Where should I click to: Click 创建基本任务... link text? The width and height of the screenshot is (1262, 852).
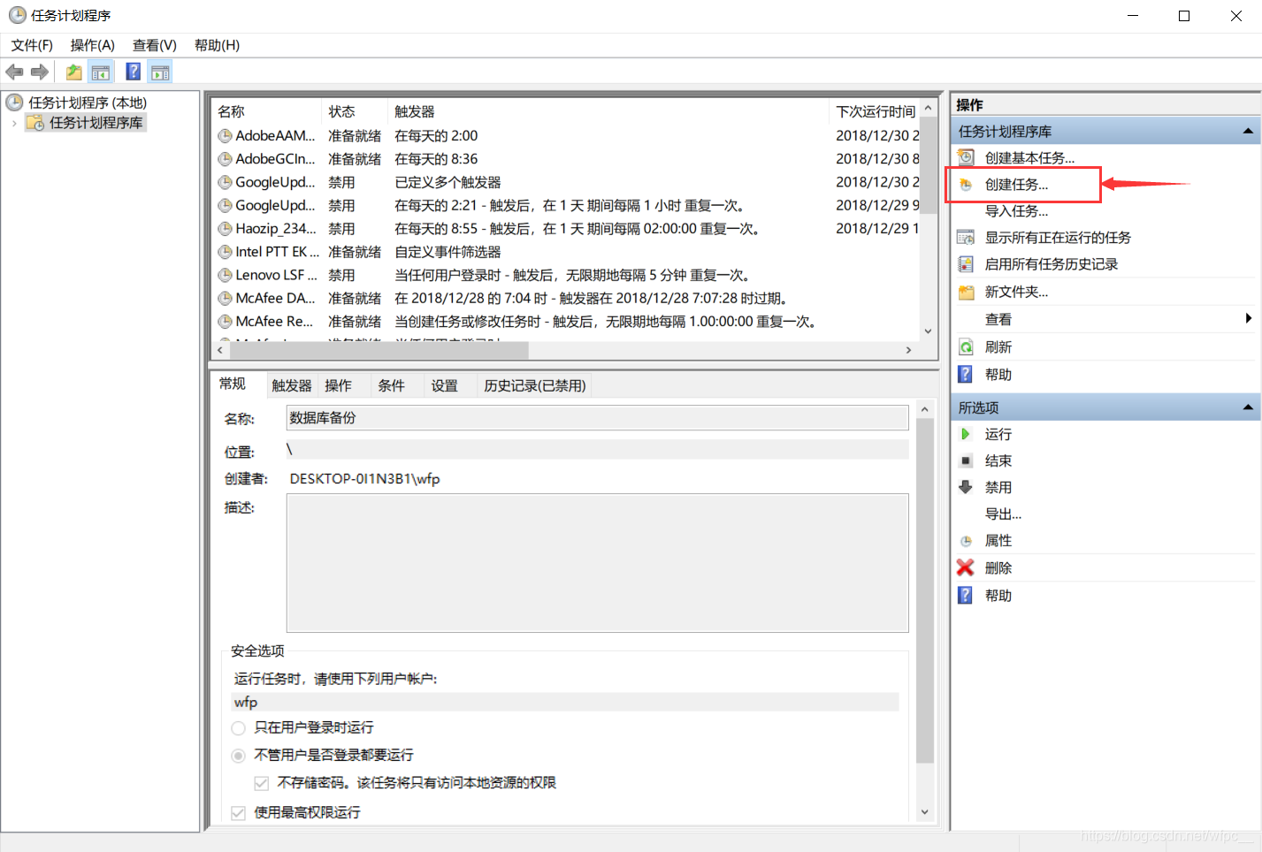tap(1029, 158)
